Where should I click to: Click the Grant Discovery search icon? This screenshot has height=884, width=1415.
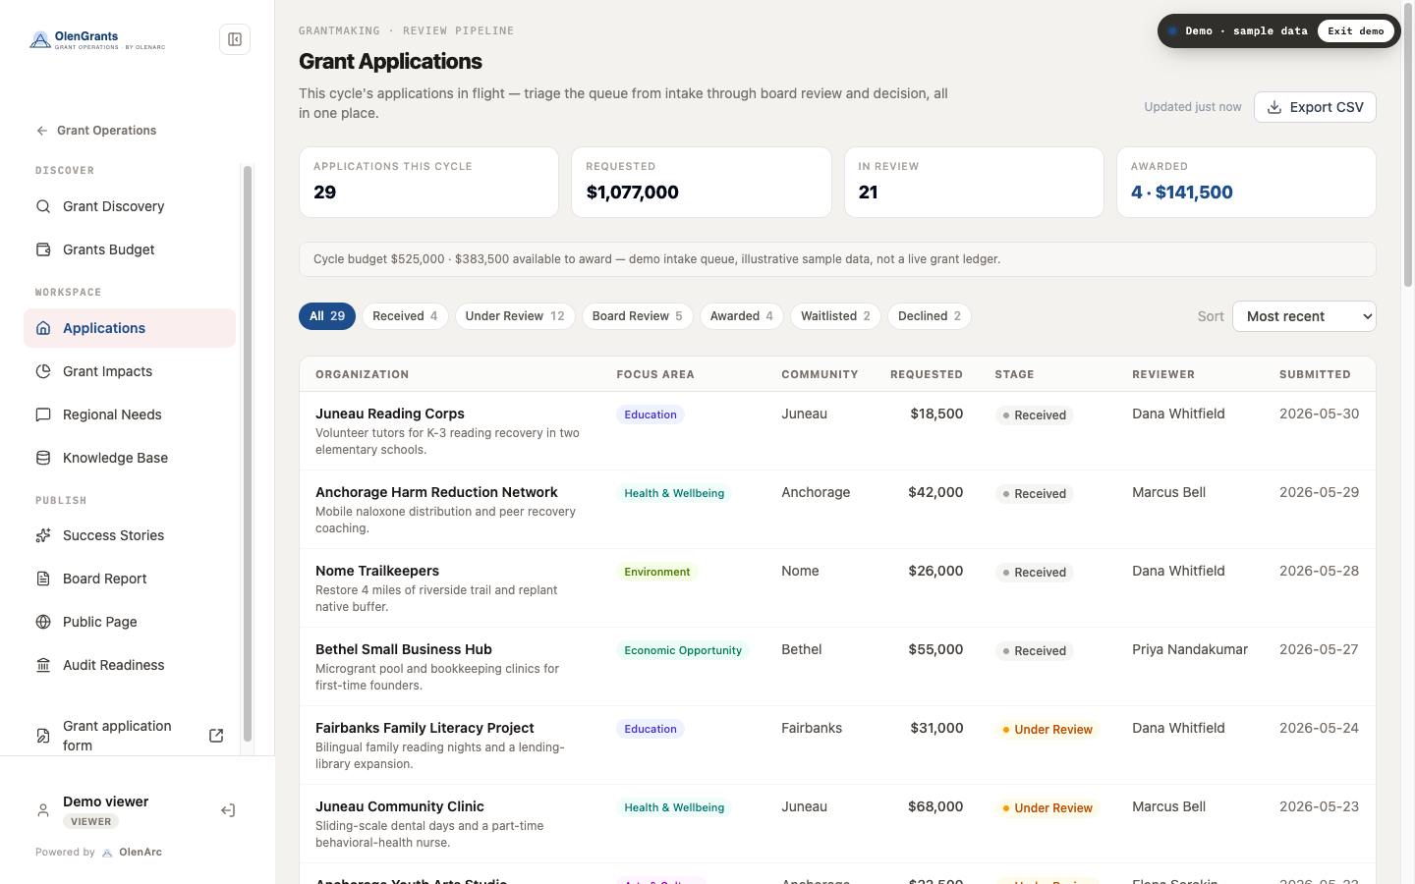coord(43,206)
